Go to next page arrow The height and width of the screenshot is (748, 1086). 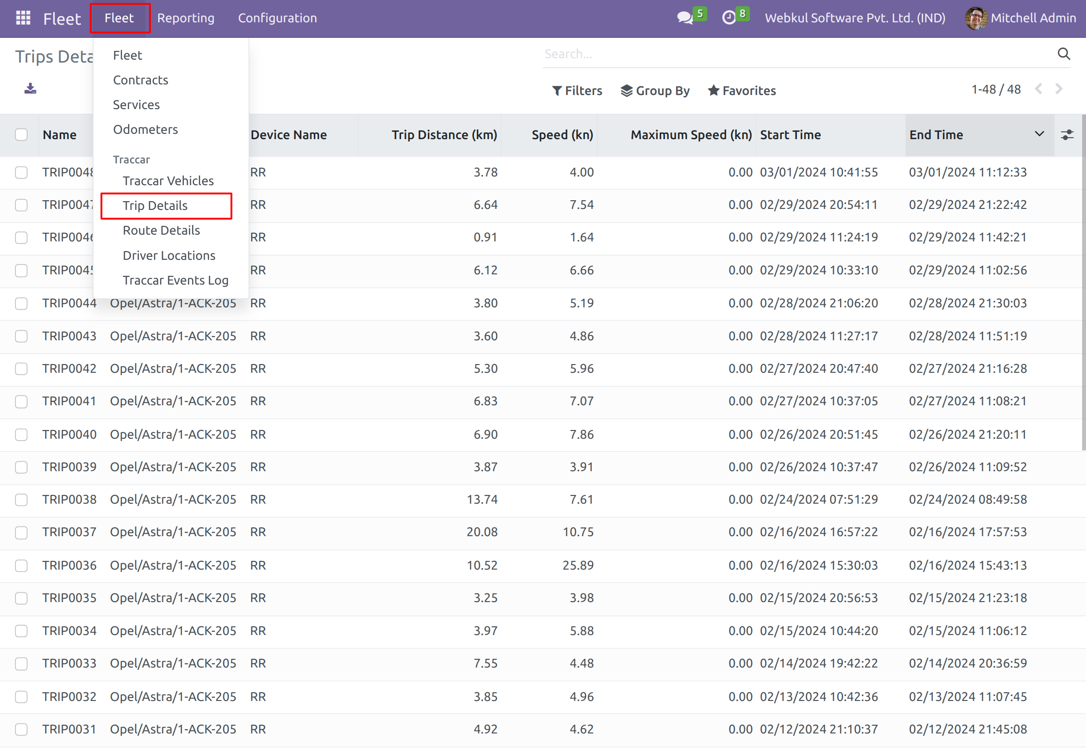tap(1059, 89)
